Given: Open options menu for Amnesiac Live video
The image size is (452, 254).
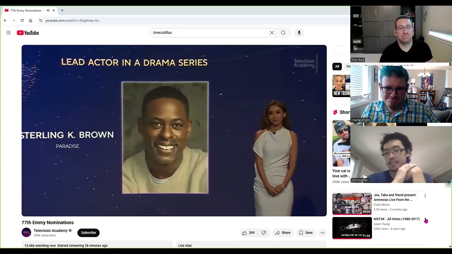Looking at the screenshot, I should pos(425,196).
